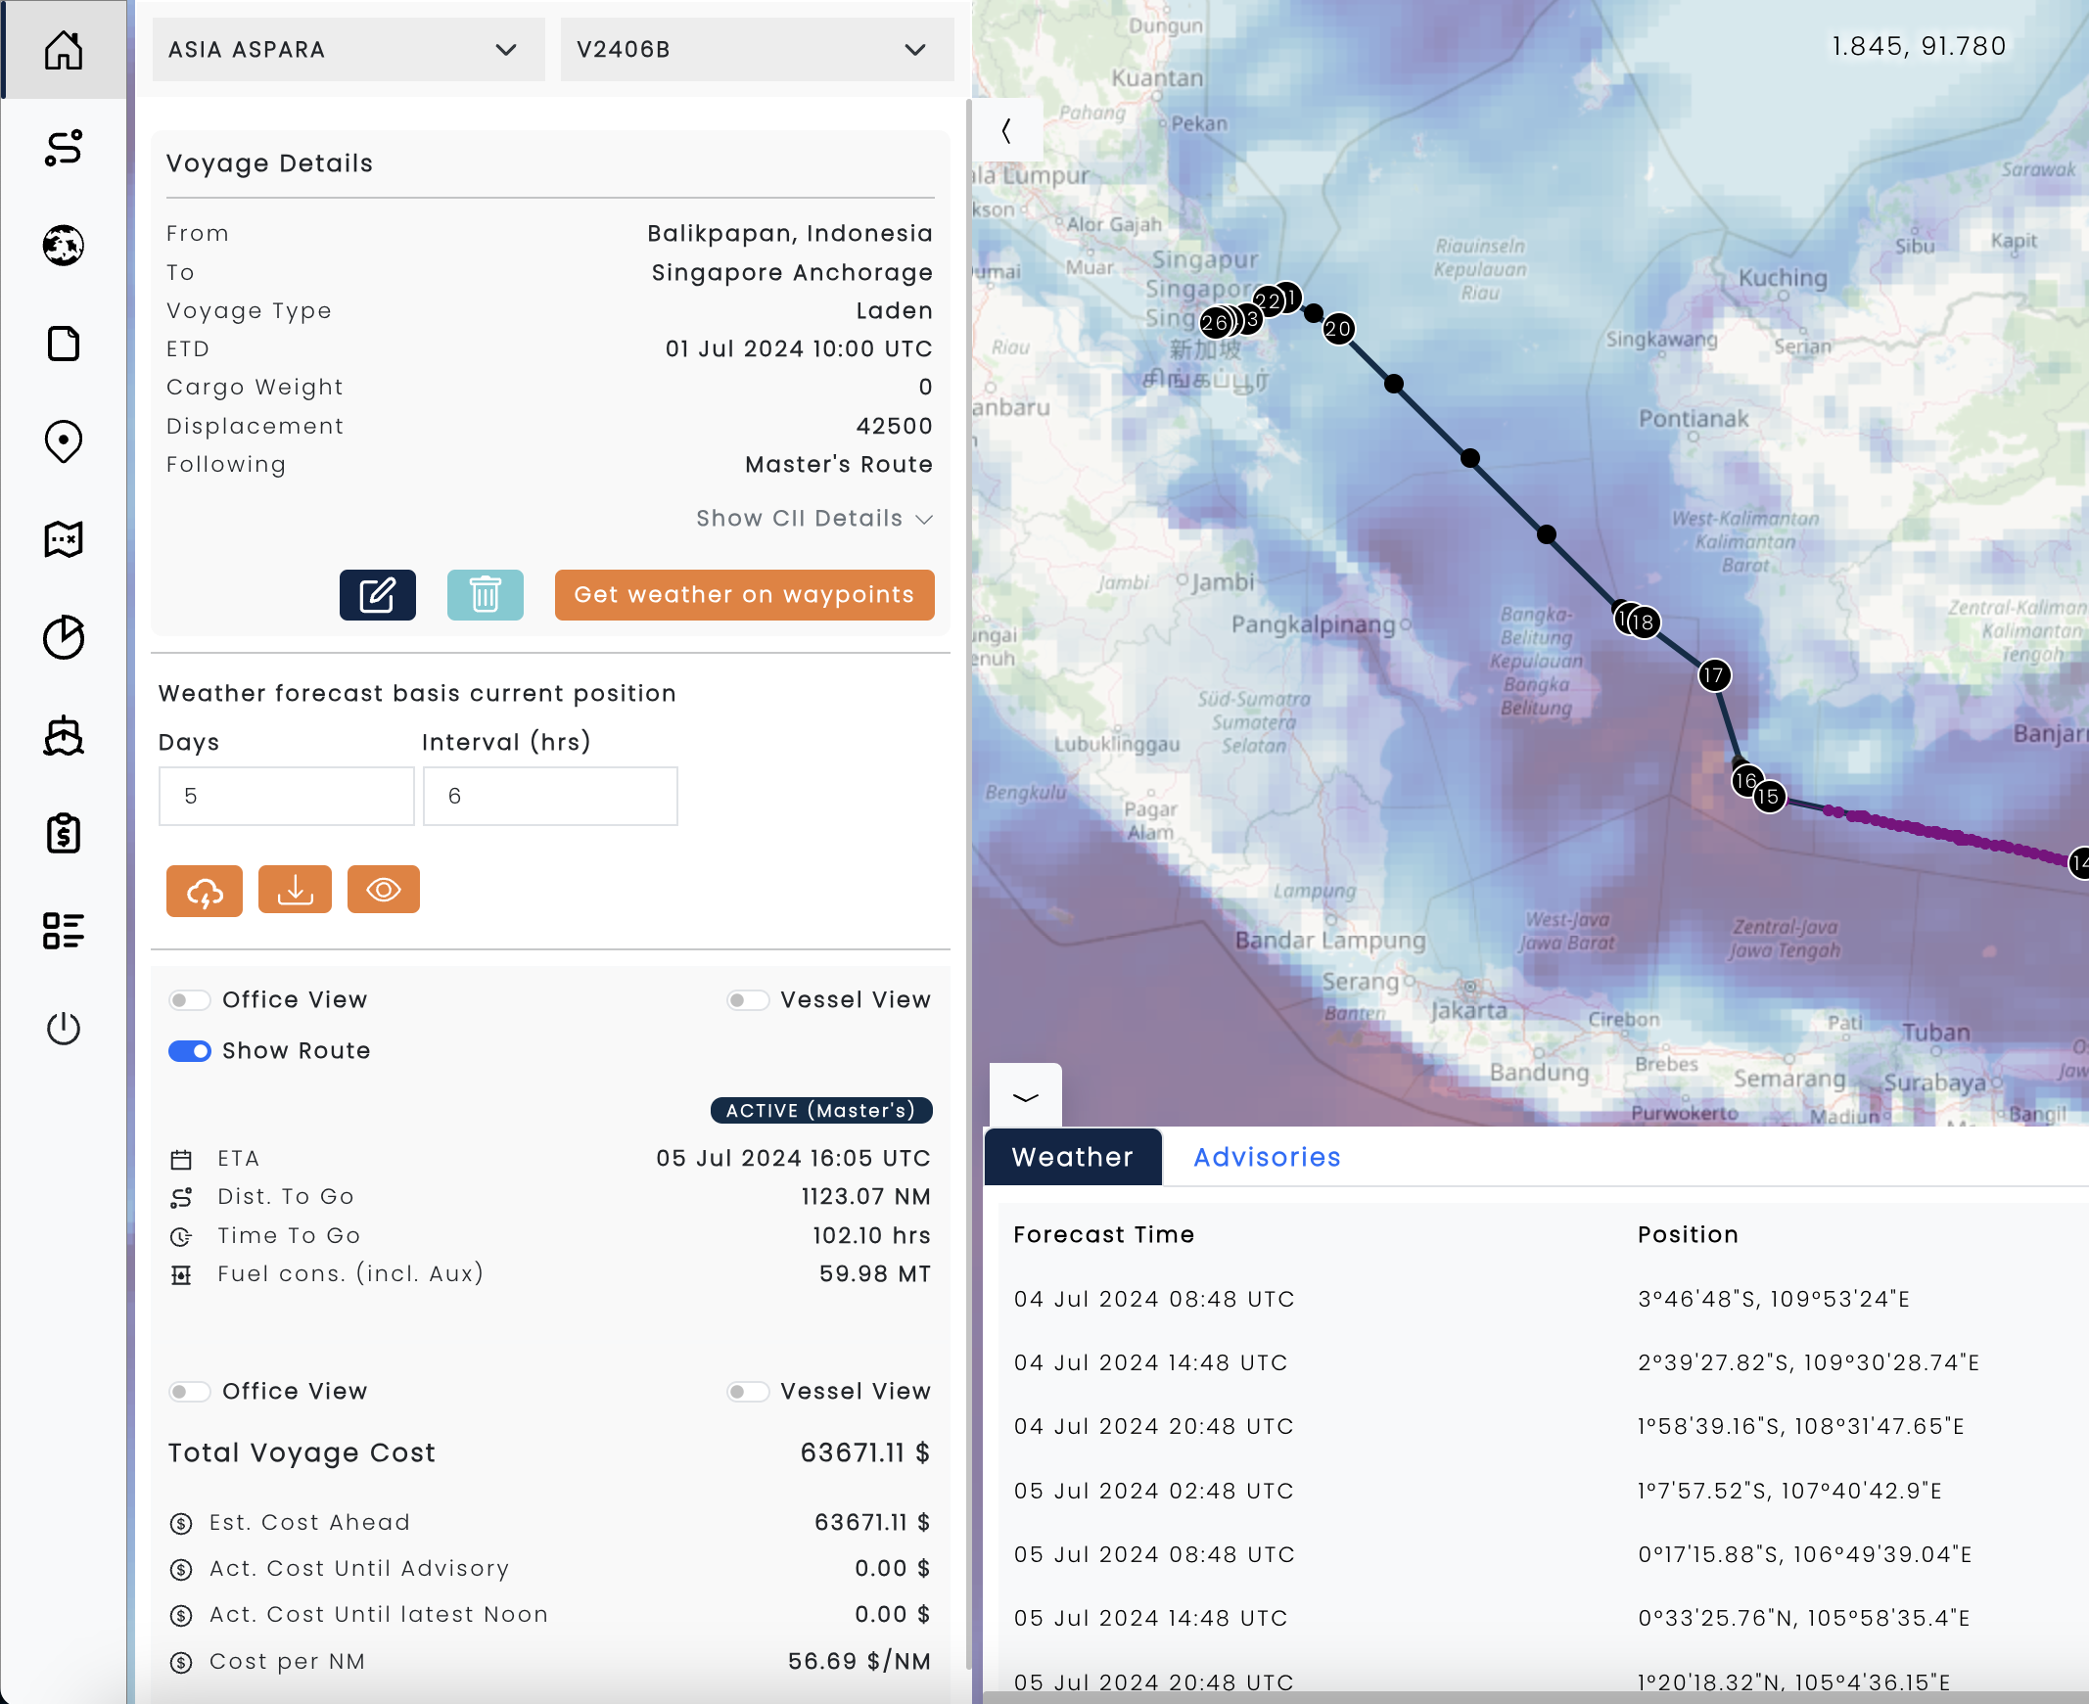Viewport: 2089px width, 1704px height.
Task: Click the edit voyage pencil button
Action: click(x=377, y=594)
